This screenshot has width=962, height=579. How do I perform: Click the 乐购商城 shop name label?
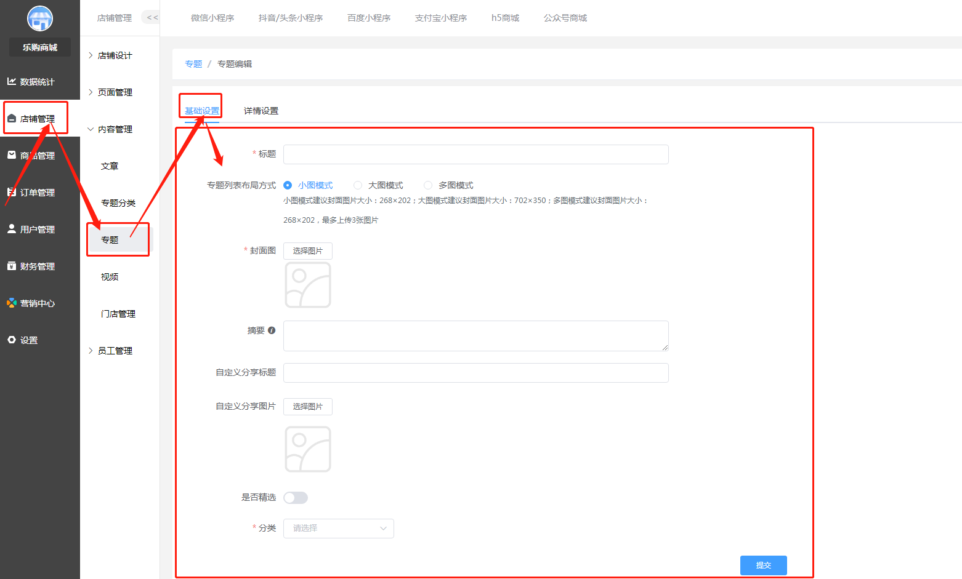point(40,47)
